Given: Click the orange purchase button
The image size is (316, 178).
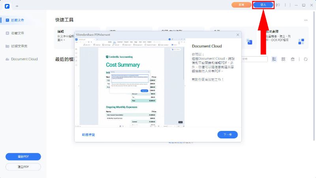Looking at the screenshot, I should point(241,5).
